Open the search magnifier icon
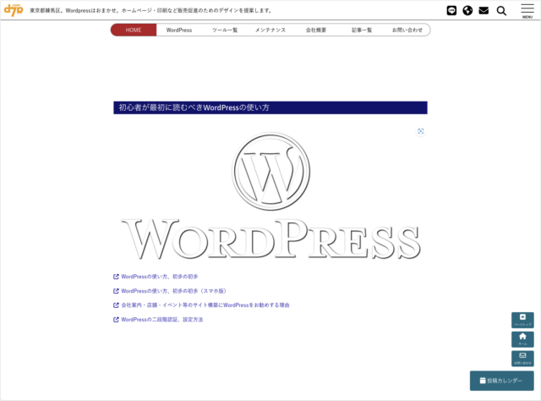The height and width of the screenshot is (401, 541). click(x=501, y=11)
